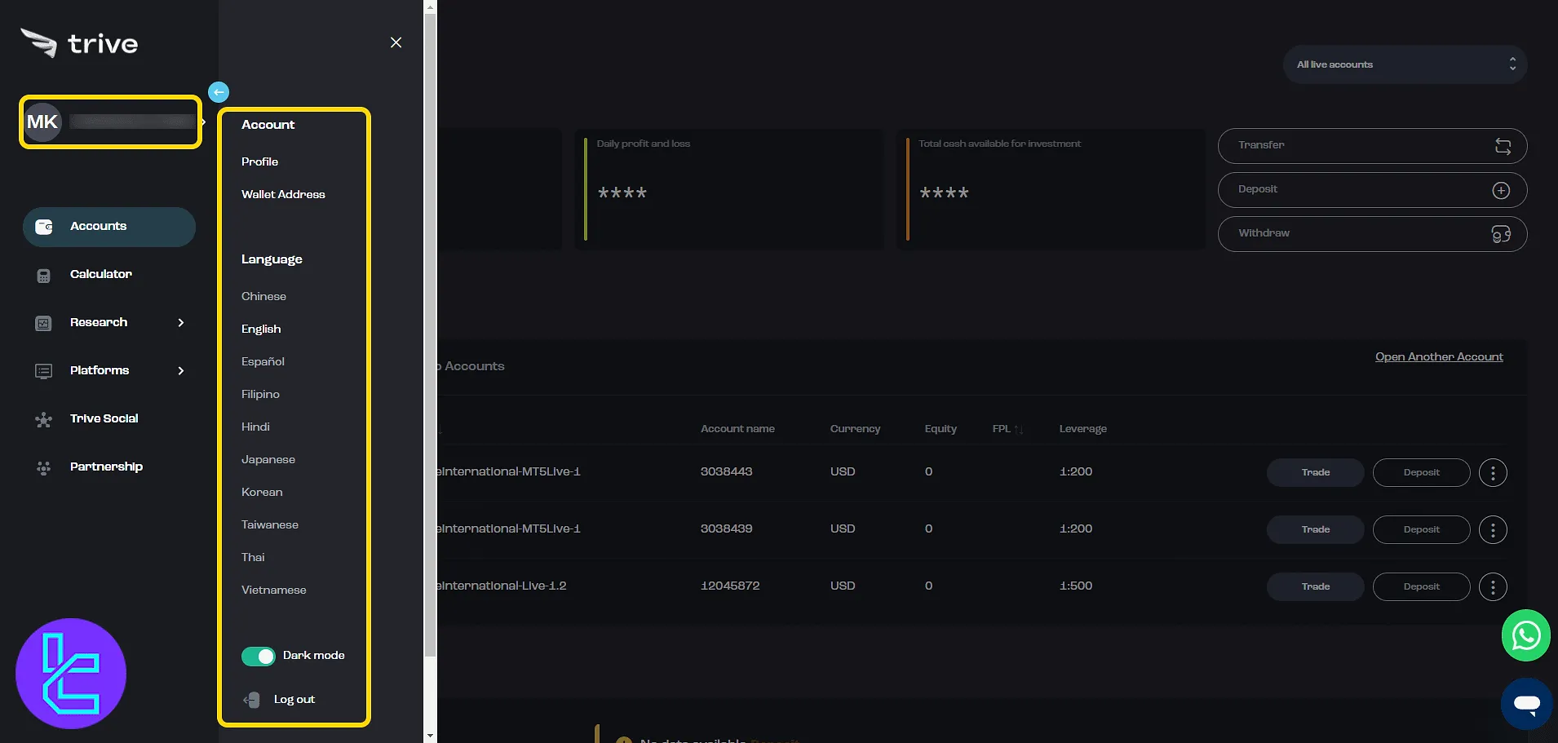Click the blue back arrow circle
1558x743 pixels.
pyautogui.click(x=219, y=92)
